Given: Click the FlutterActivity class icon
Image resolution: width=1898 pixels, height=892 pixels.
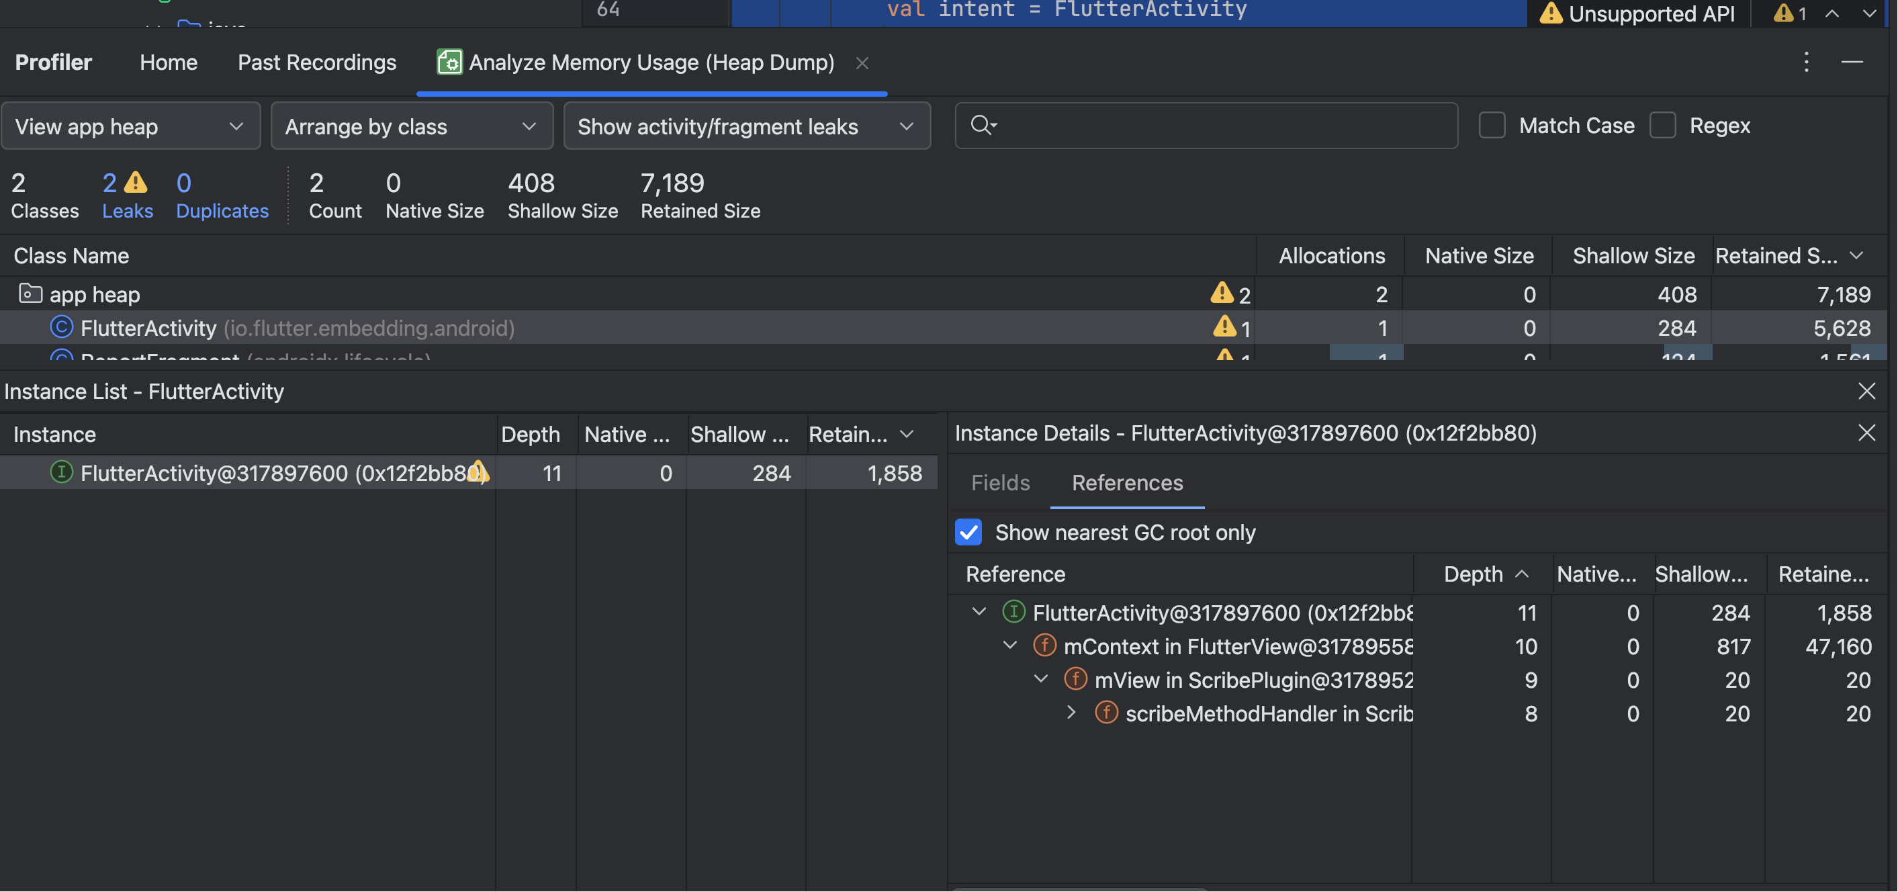Looking at the screenshot, I should pos(61,327).
